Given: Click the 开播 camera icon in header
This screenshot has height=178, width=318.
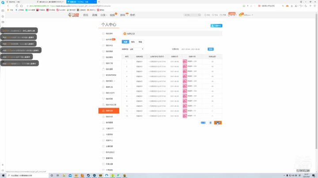Looking at the screenshot, I should point(221,15).
